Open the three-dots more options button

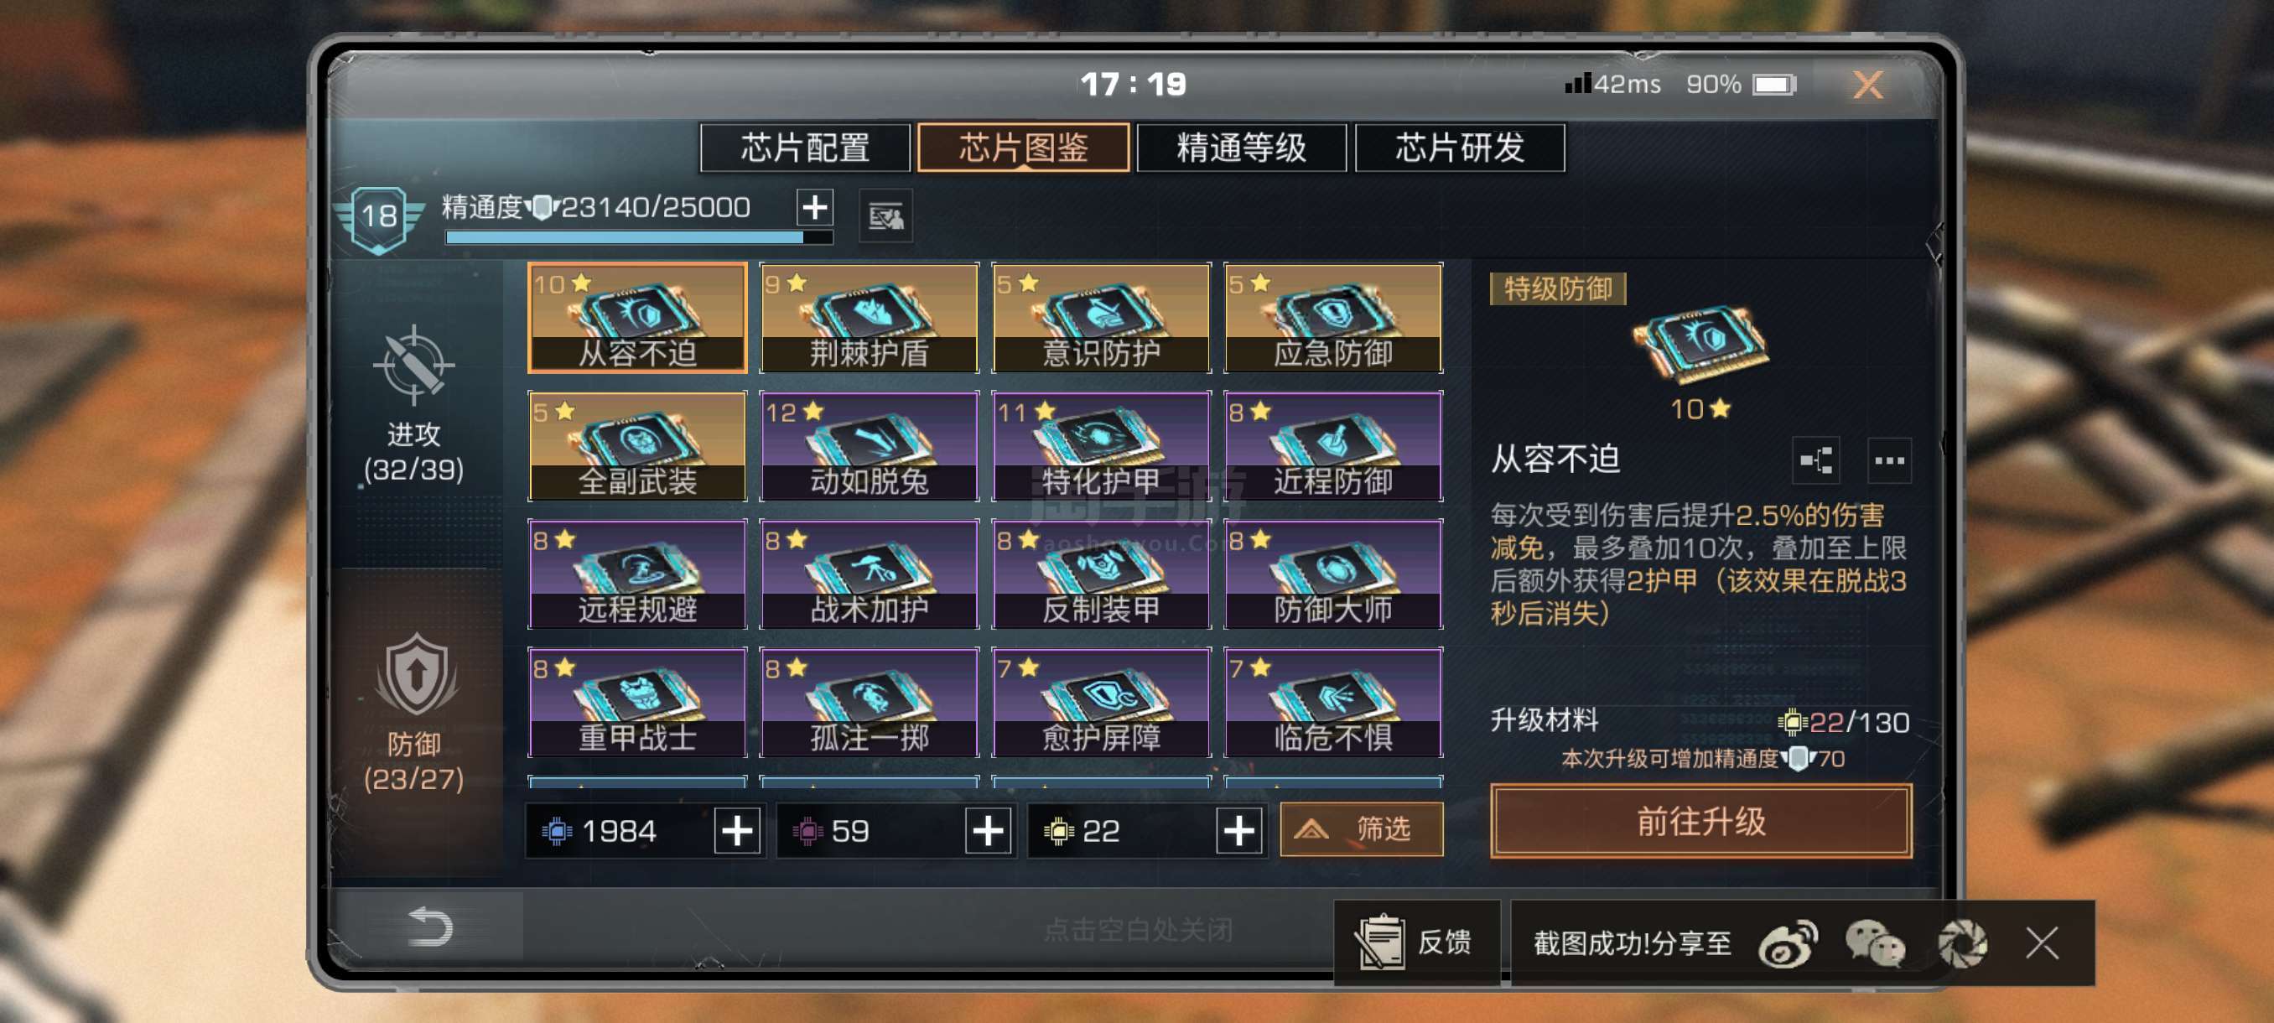[1889, 460]
